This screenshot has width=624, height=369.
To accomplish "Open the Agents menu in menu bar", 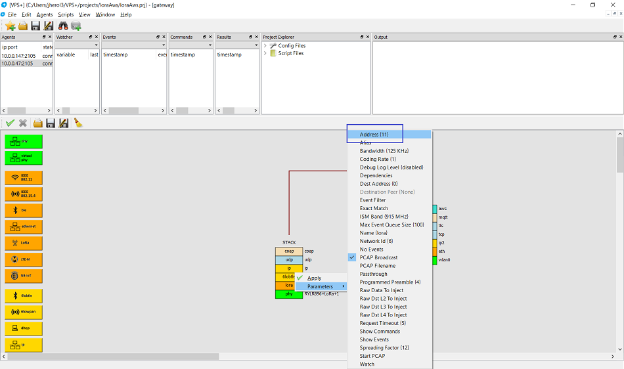I will (x=45, y=14).
